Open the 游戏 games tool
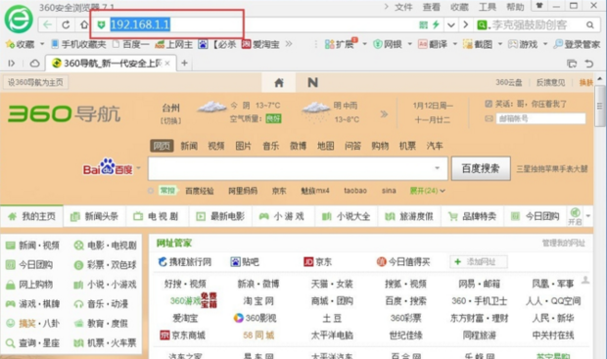This screenshot has height=359, width=607. pyautogui.click(x=523, y=44)
